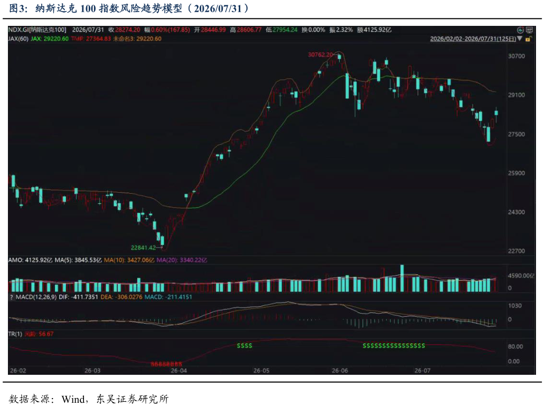The height and width of the screenshot is (407, 545).
Task: Click the red B signal markers
Action: pos(166,364)
